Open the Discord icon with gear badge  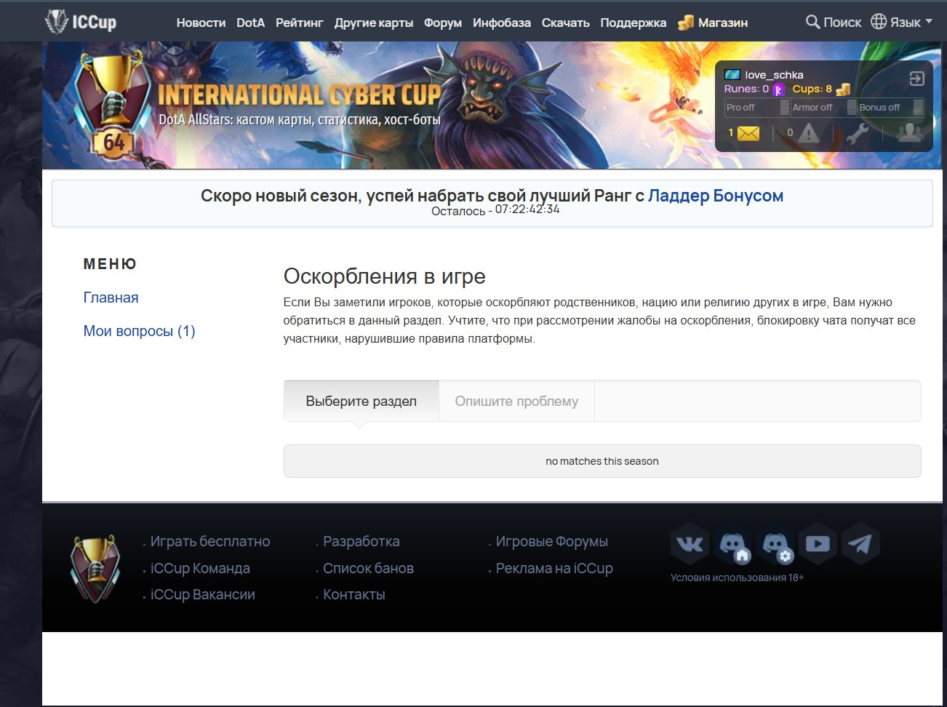775,543
